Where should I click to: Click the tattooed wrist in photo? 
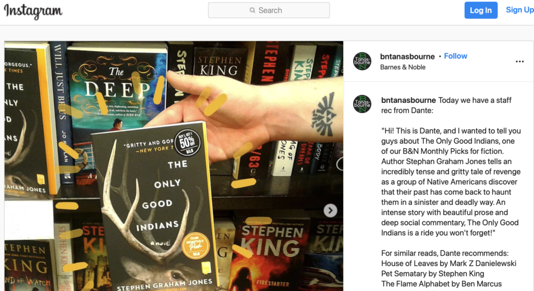pyautogui.click(x=323, y=114)
